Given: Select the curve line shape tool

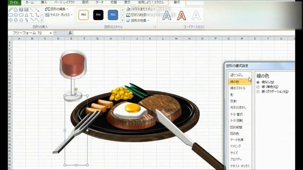Looking at the screenshot, I should 32,20.
